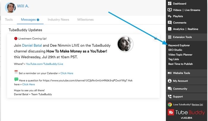
Task: Click the TubeBuddy wordmark in sidebar
Action: pyautogui.click(x=190, y=112)
